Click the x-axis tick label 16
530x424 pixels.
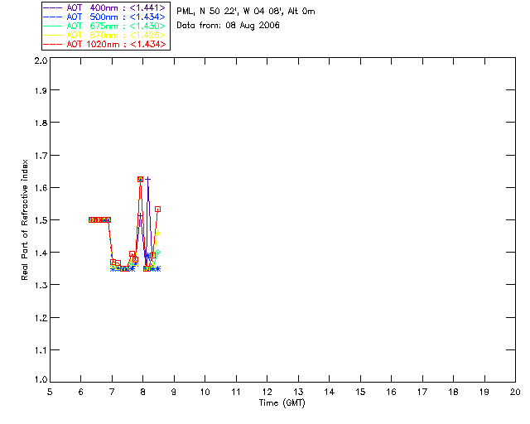point(391,392)
